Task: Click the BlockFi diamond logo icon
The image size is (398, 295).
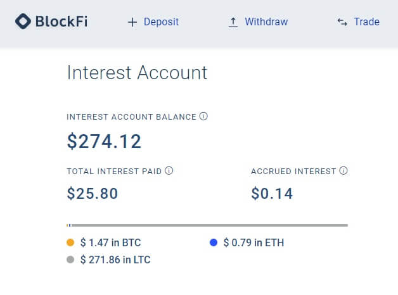Action: click(23, 22)
